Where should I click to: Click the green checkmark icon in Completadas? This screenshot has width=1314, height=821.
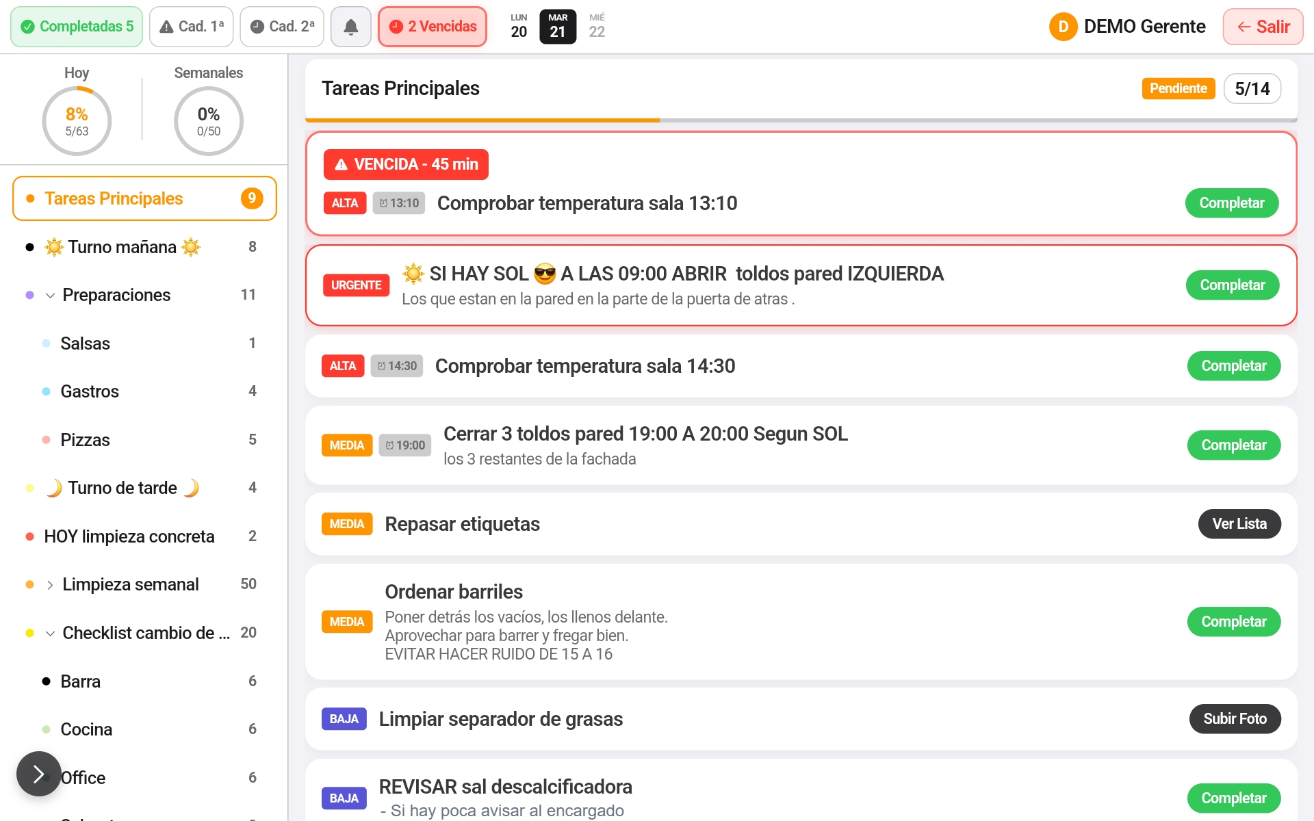(x=28, y=27)
